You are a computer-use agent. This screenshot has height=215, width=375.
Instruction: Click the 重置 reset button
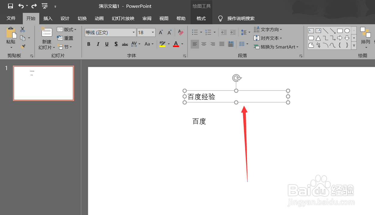pyautogui.click(x=65, y=38)
